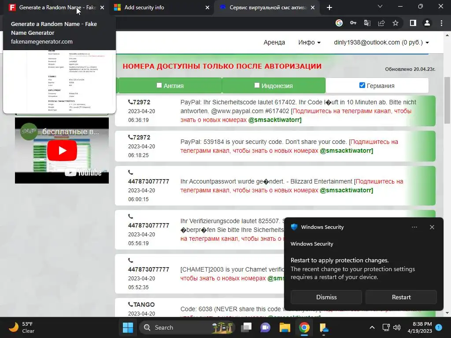Toggle the browser side panel icon

coord(413,23)
